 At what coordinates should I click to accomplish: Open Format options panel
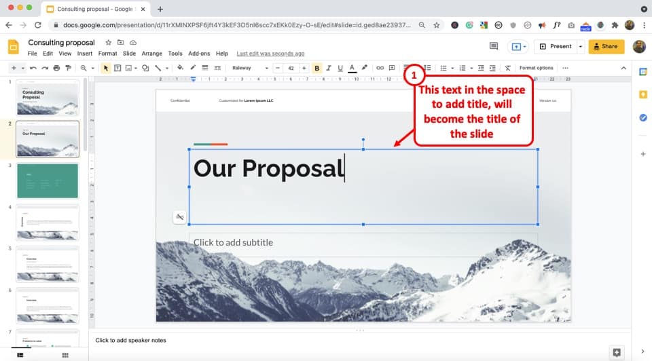click(x=536, y=68)
